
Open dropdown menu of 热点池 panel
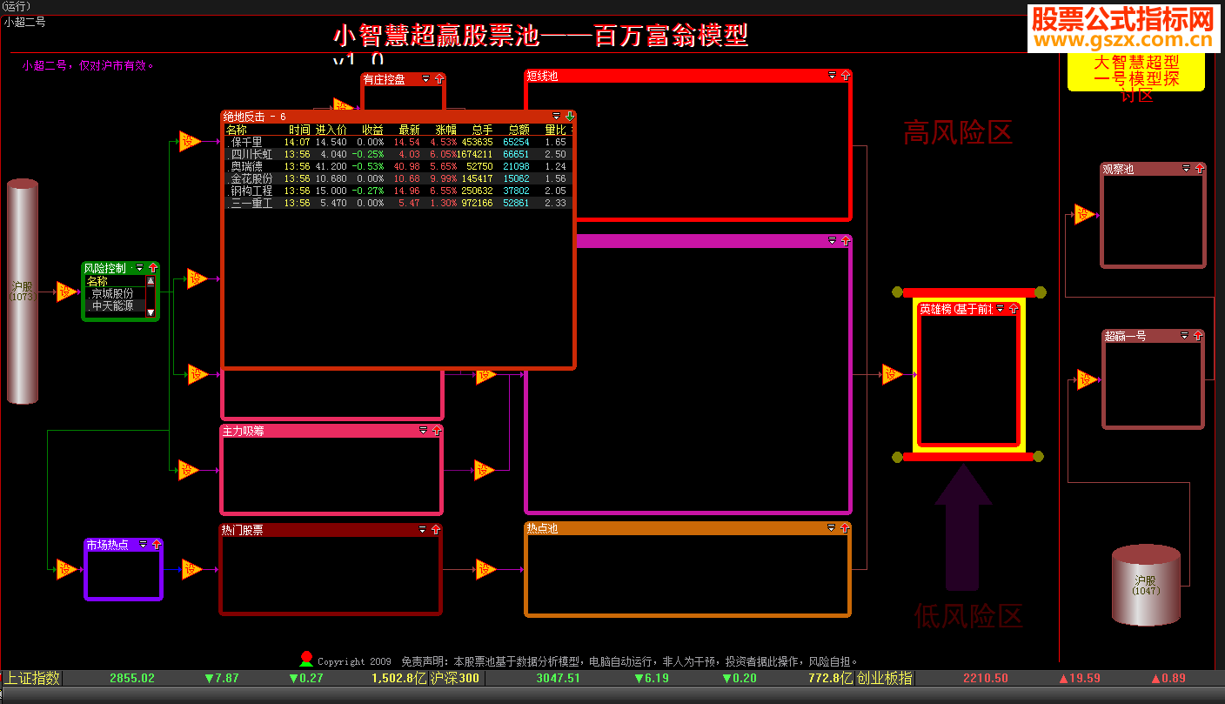tap(831, 527)
